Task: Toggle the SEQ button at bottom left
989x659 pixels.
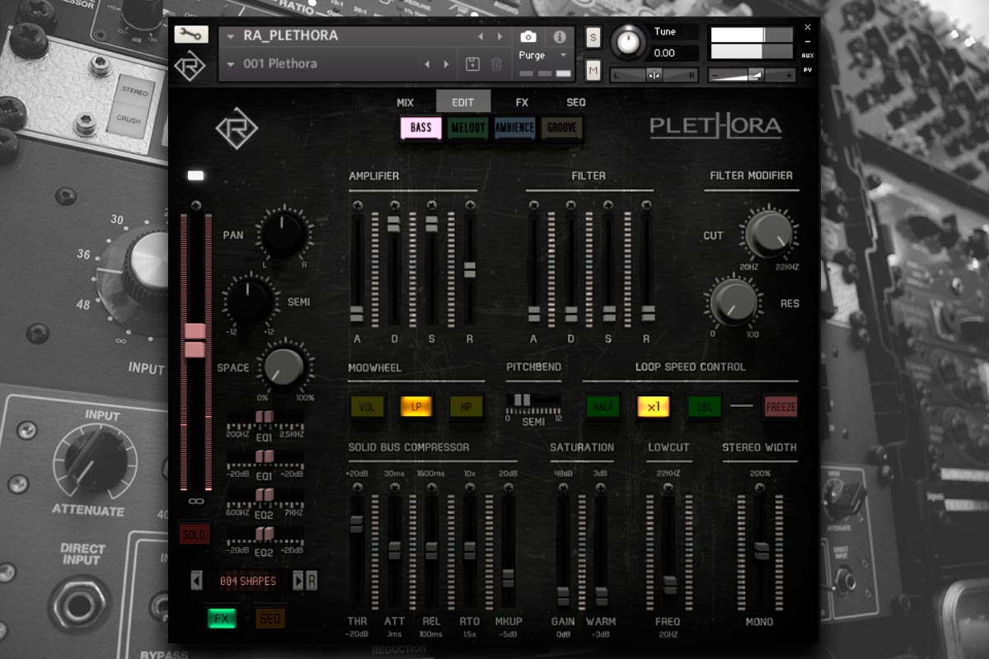Action: [270, 618]
